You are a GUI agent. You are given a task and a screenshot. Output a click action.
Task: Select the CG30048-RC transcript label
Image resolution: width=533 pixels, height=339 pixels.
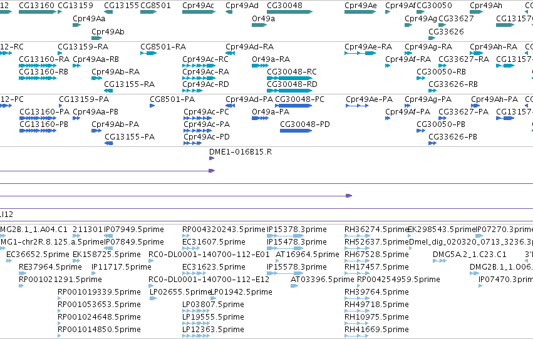292,72
